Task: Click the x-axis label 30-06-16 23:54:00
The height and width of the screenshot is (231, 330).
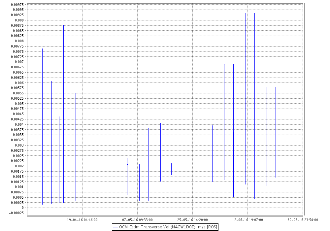Action: click(x=303, y=220)
